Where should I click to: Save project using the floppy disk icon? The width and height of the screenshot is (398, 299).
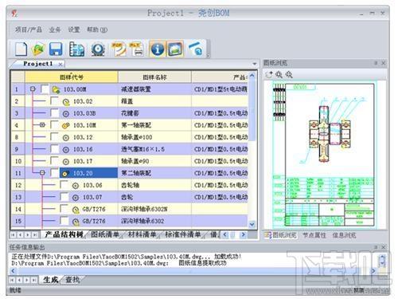pyautogui.click(x=56, y=49)
